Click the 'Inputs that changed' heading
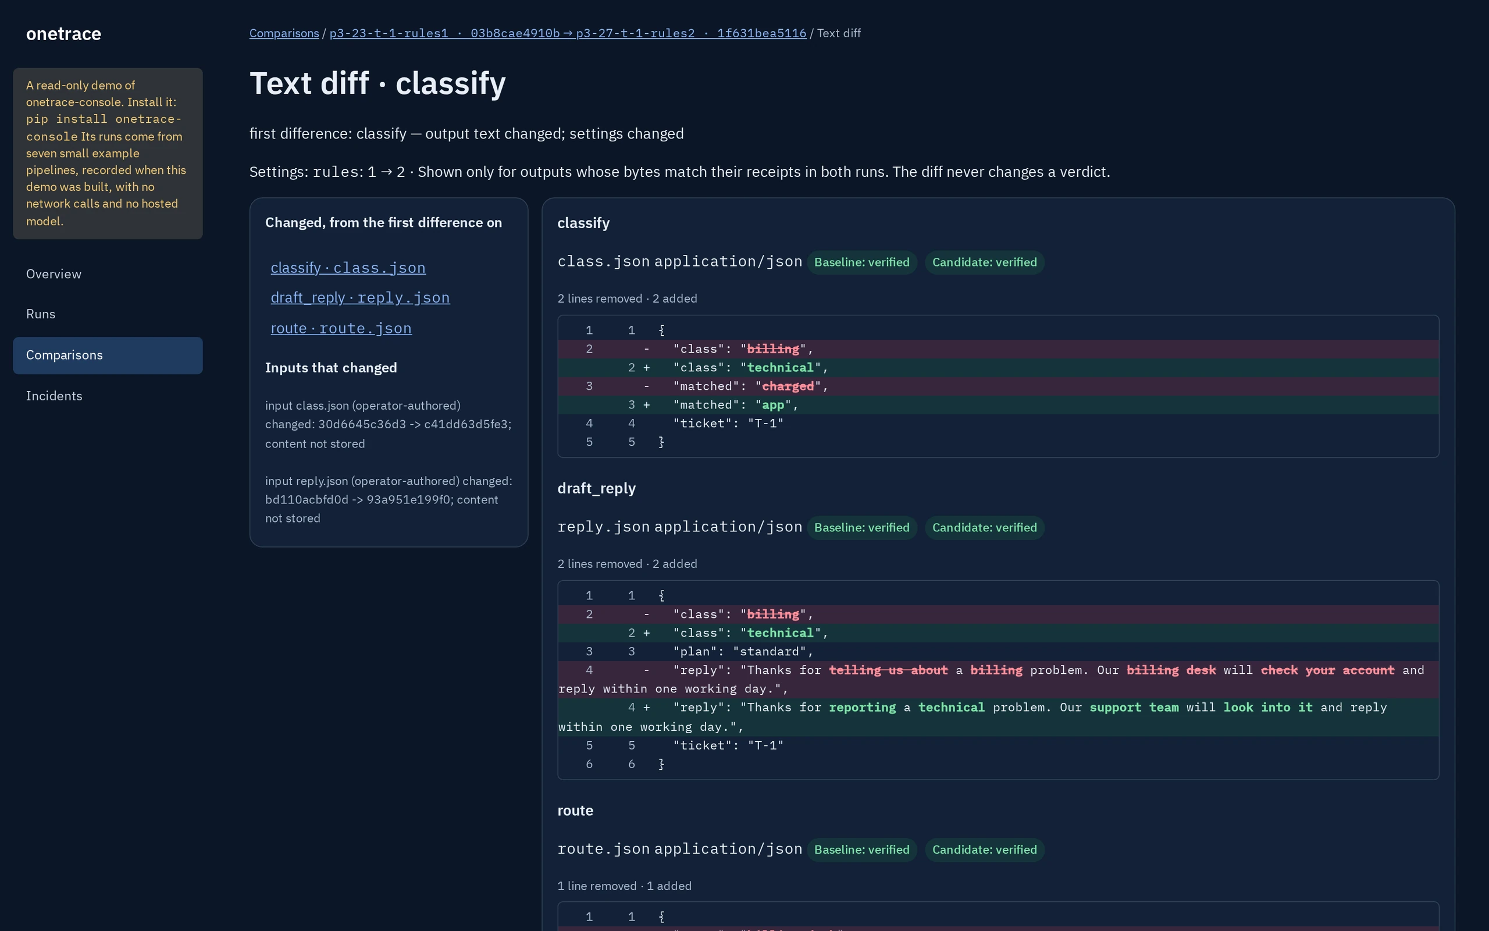 331,368
